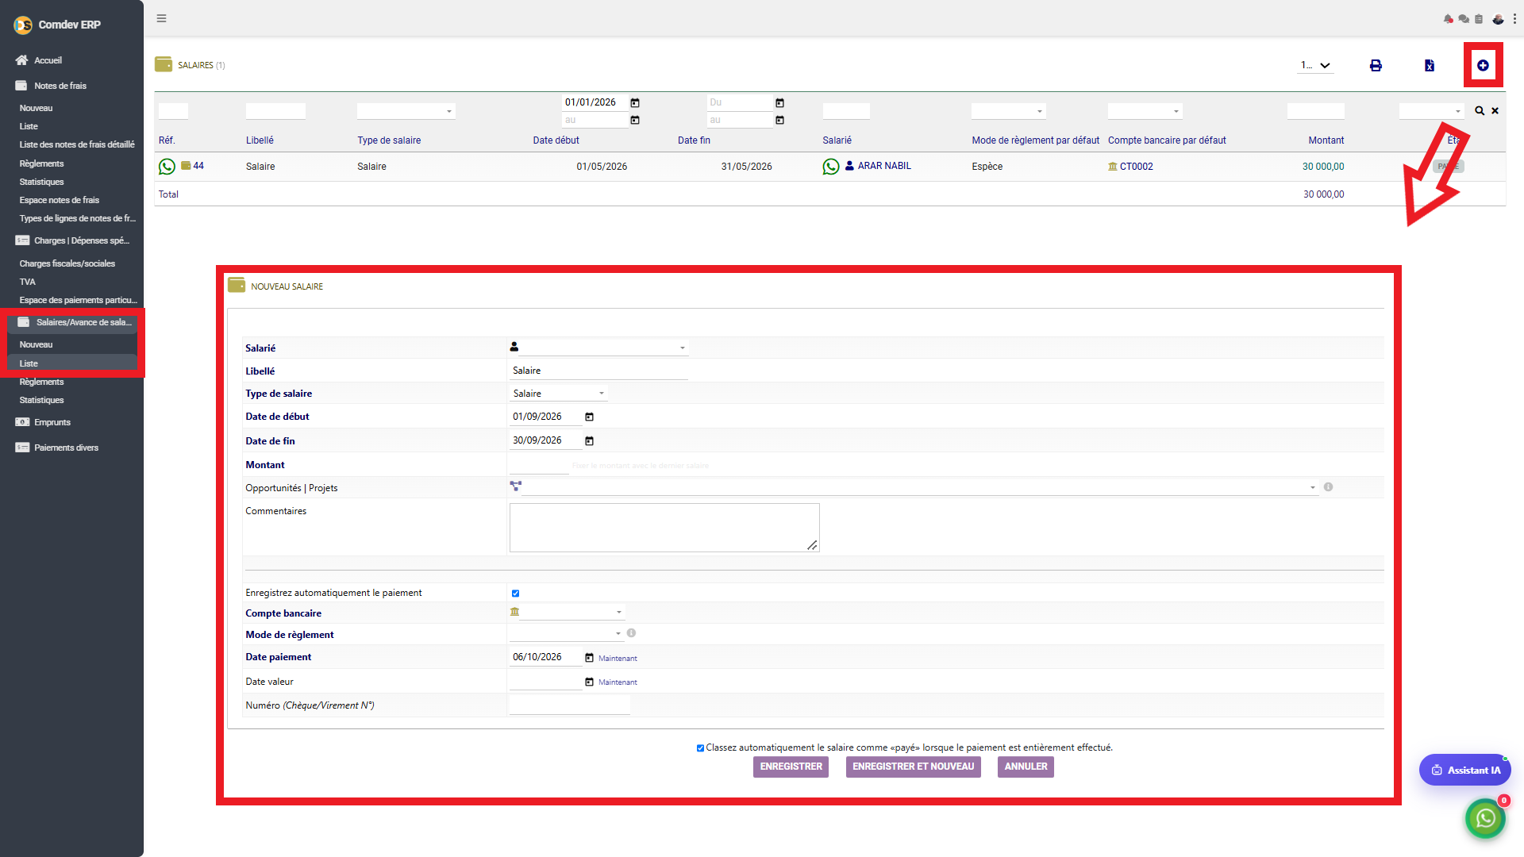The image size is (1524, 857).
Task: Click the Numéro (Chèque/Virement N°) field
Action: click(569, 705)
